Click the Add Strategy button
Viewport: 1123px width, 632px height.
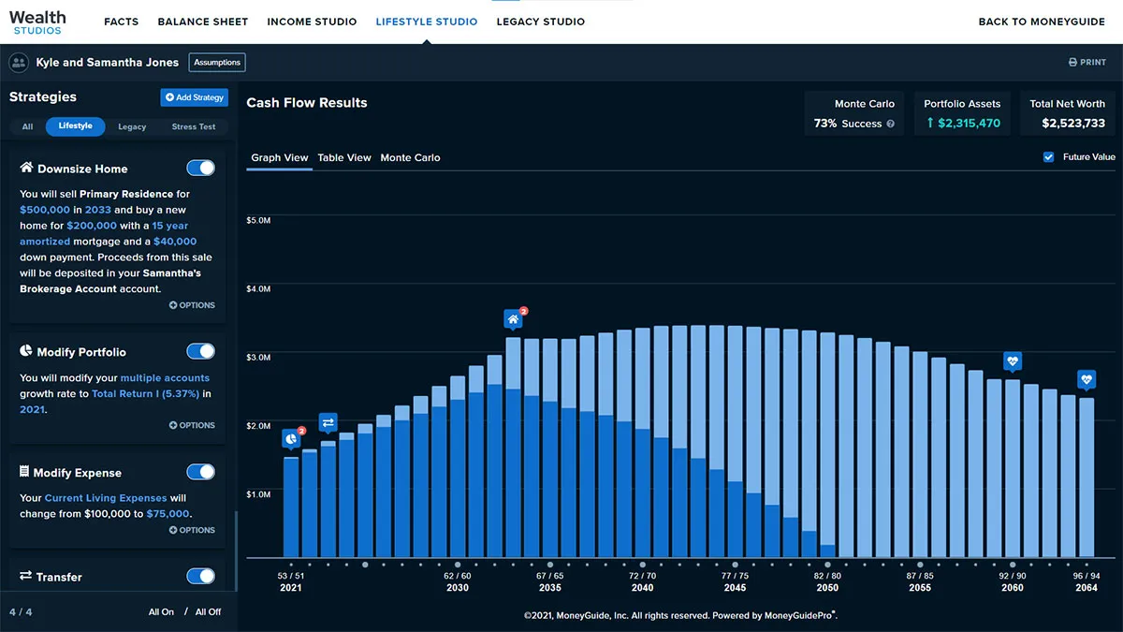pos(195,97)
